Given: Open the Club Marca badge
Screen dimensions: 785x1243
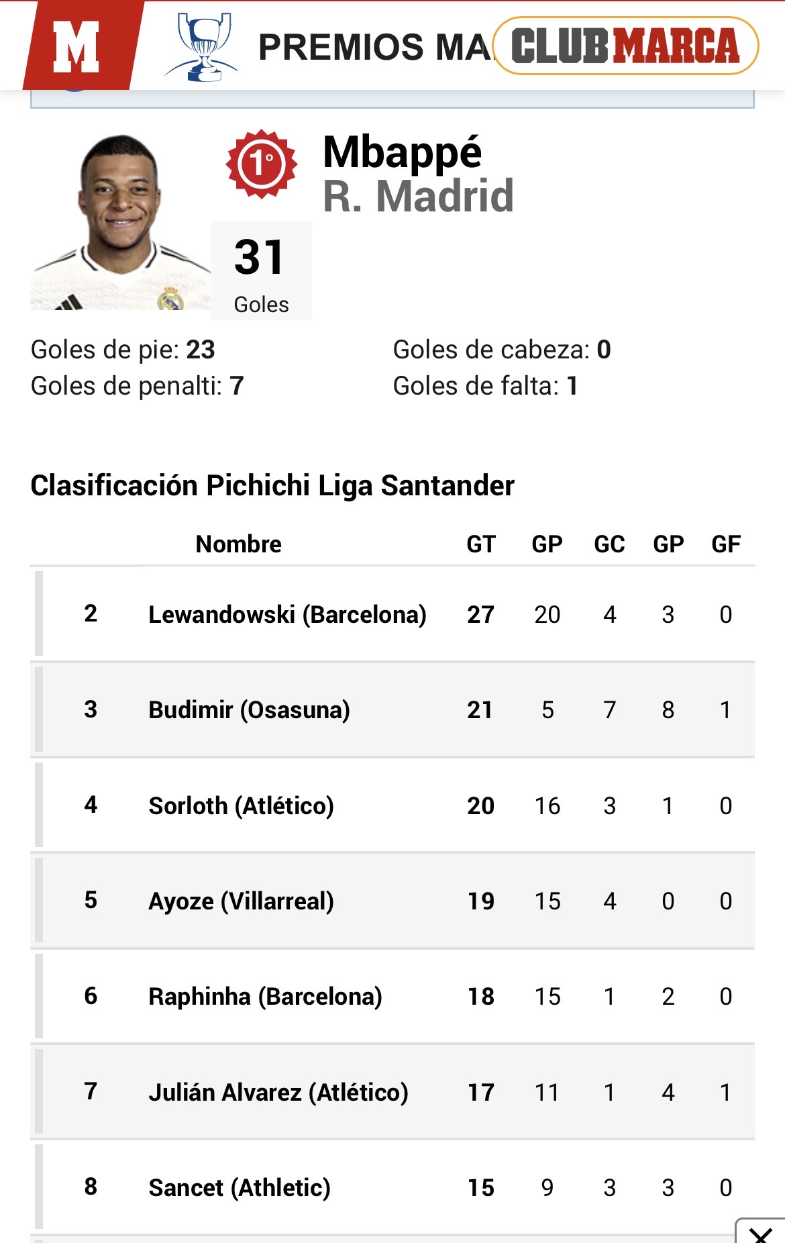Looking at the screenshot, I should [x=625, y=46].
